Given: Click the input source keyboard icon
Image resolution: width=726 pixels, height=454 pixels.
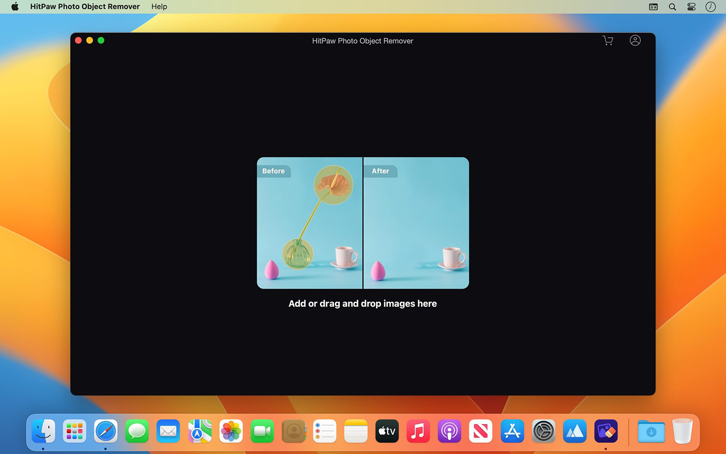Looking at the screenshot, I should (x=653, y=7).
